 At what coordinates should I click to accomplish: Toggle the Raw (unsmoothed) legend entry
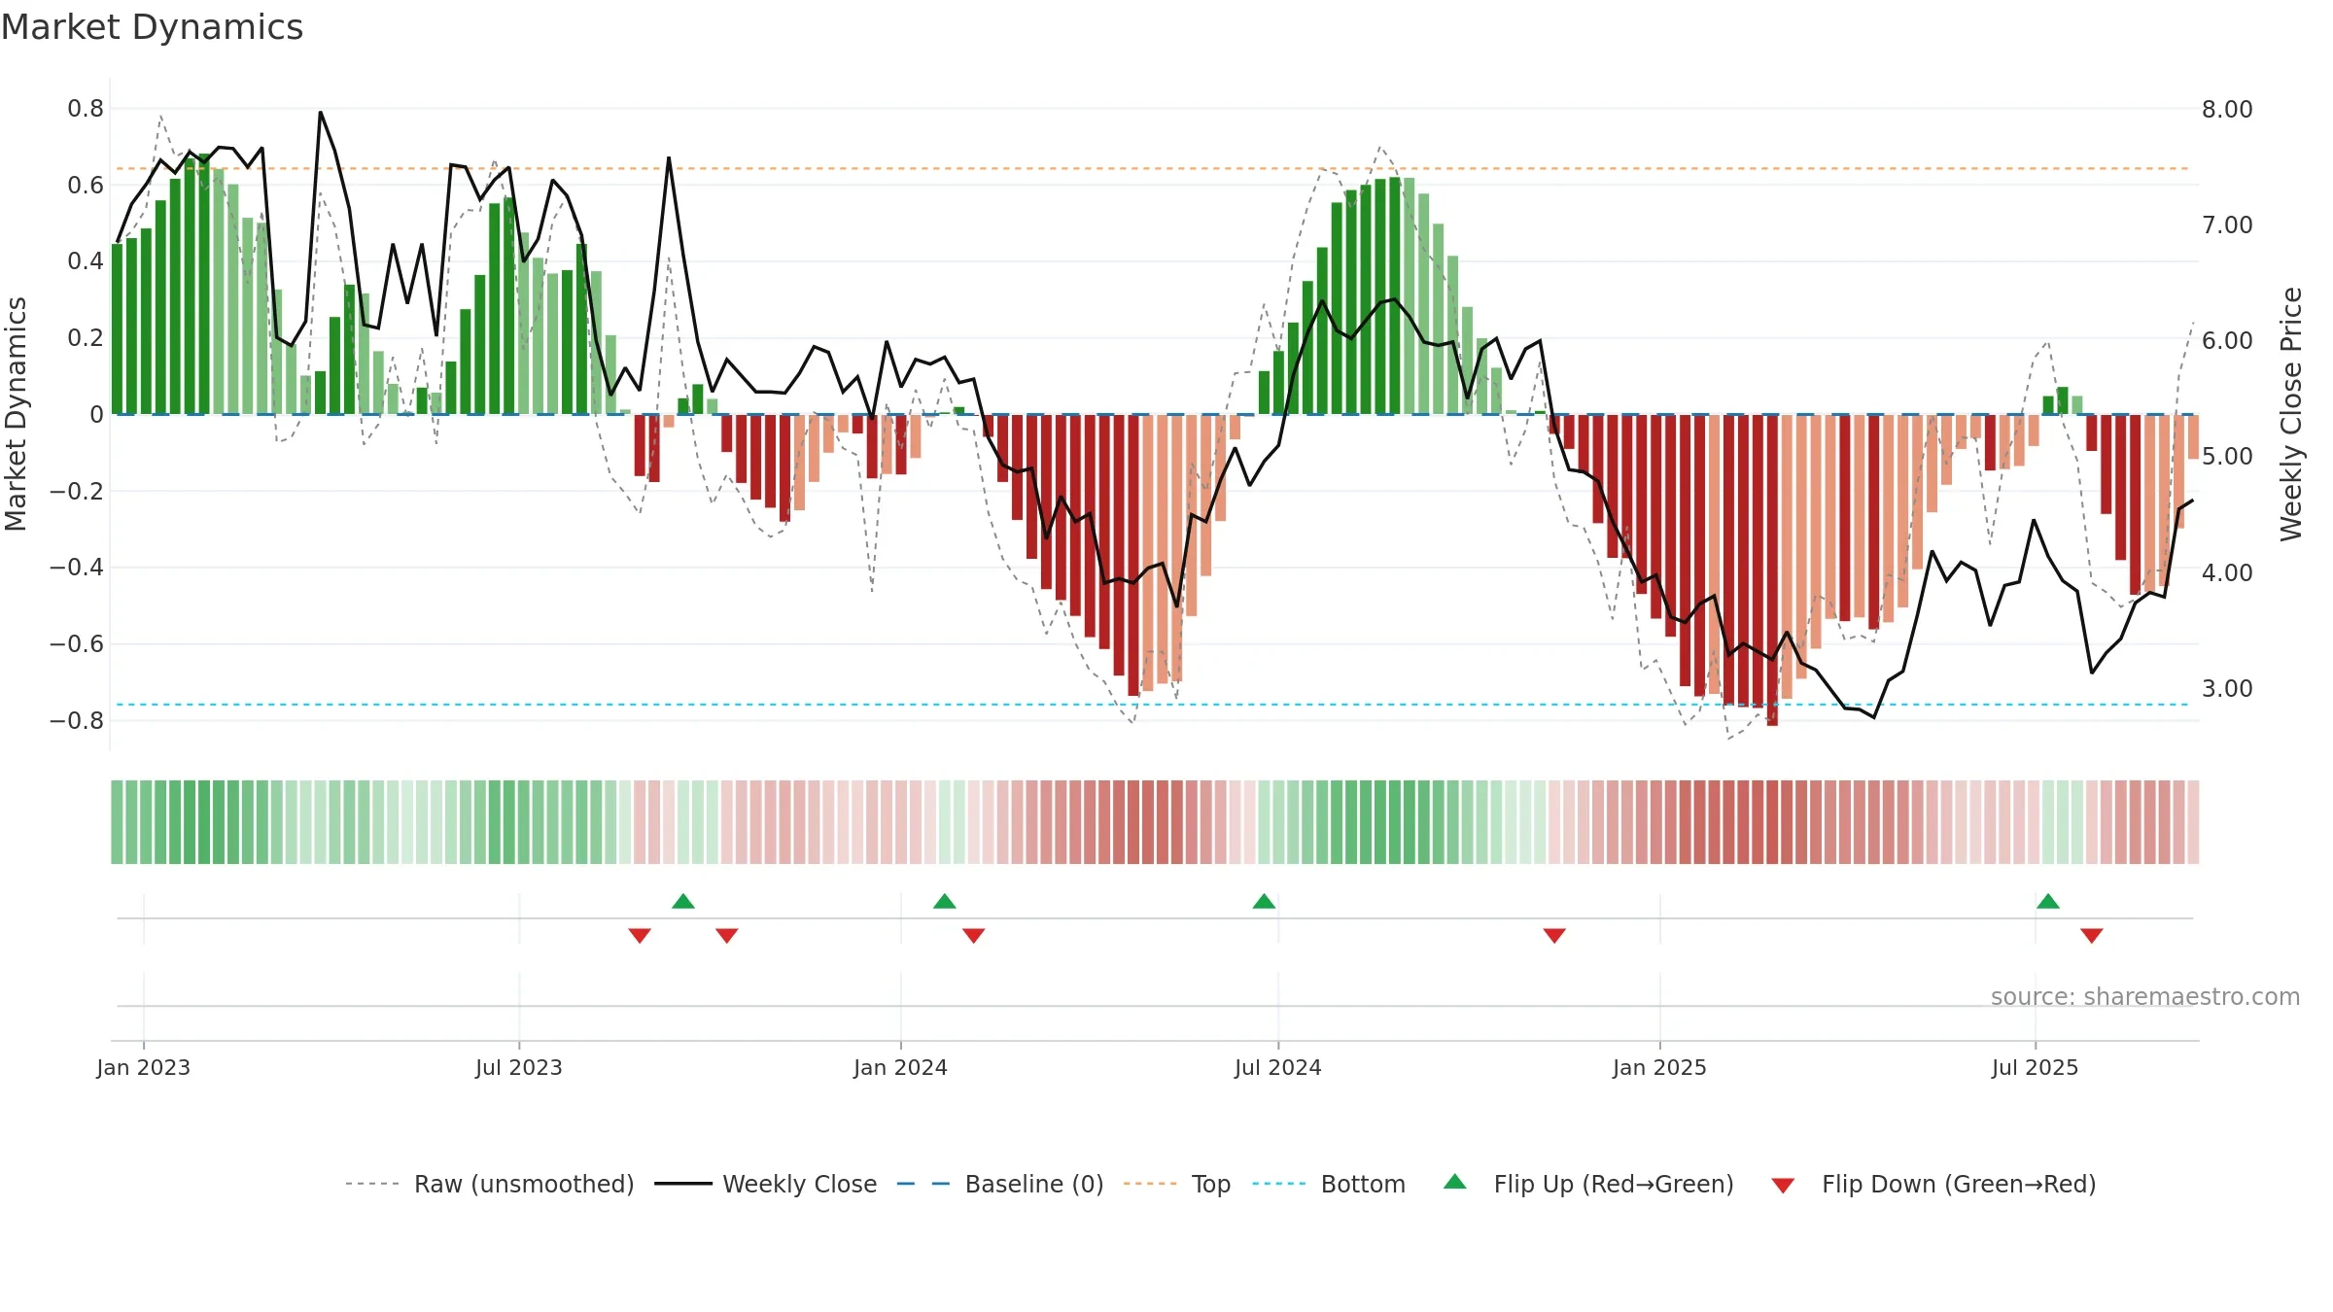490,1184
